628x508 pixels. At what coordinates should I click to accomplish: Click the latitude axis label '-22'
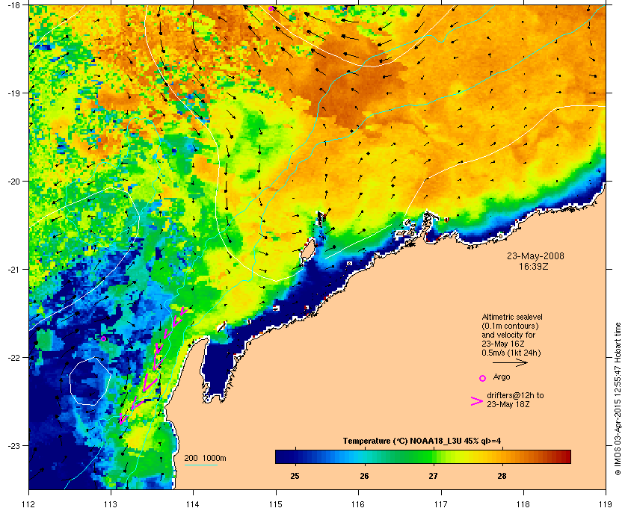pyautogui.click(x=13, y=357)
